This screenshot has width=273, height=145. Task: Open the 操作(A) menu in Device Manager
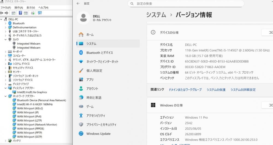[19, 8]
